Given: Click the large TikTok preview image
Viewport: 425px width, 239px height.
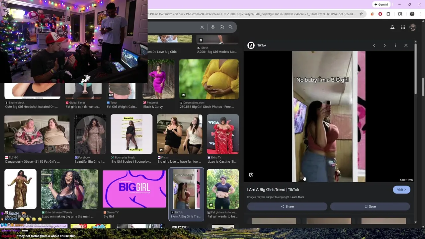Looking at the screenshot, I should click(x=329, y=117).
